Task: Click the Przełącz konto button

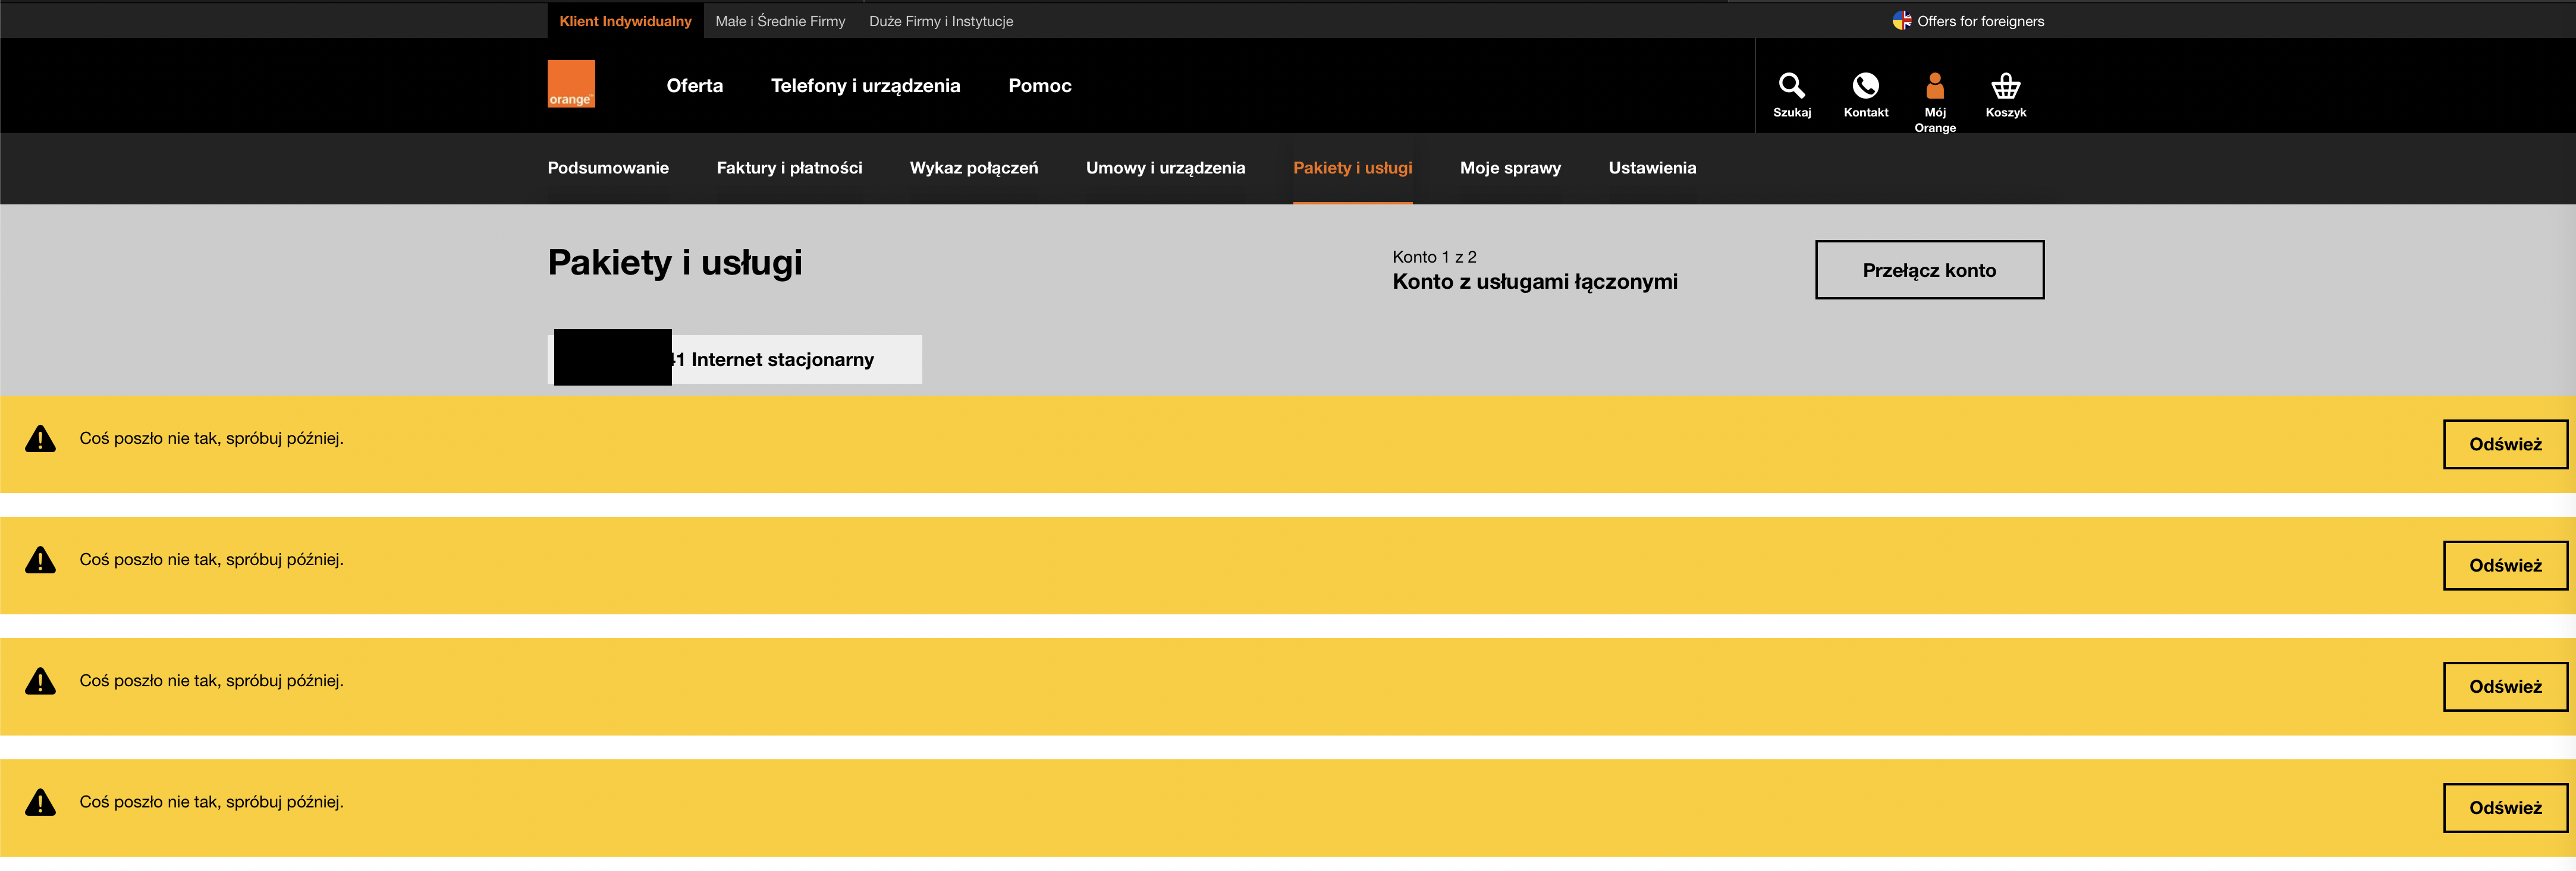Action: [1929, 270]
